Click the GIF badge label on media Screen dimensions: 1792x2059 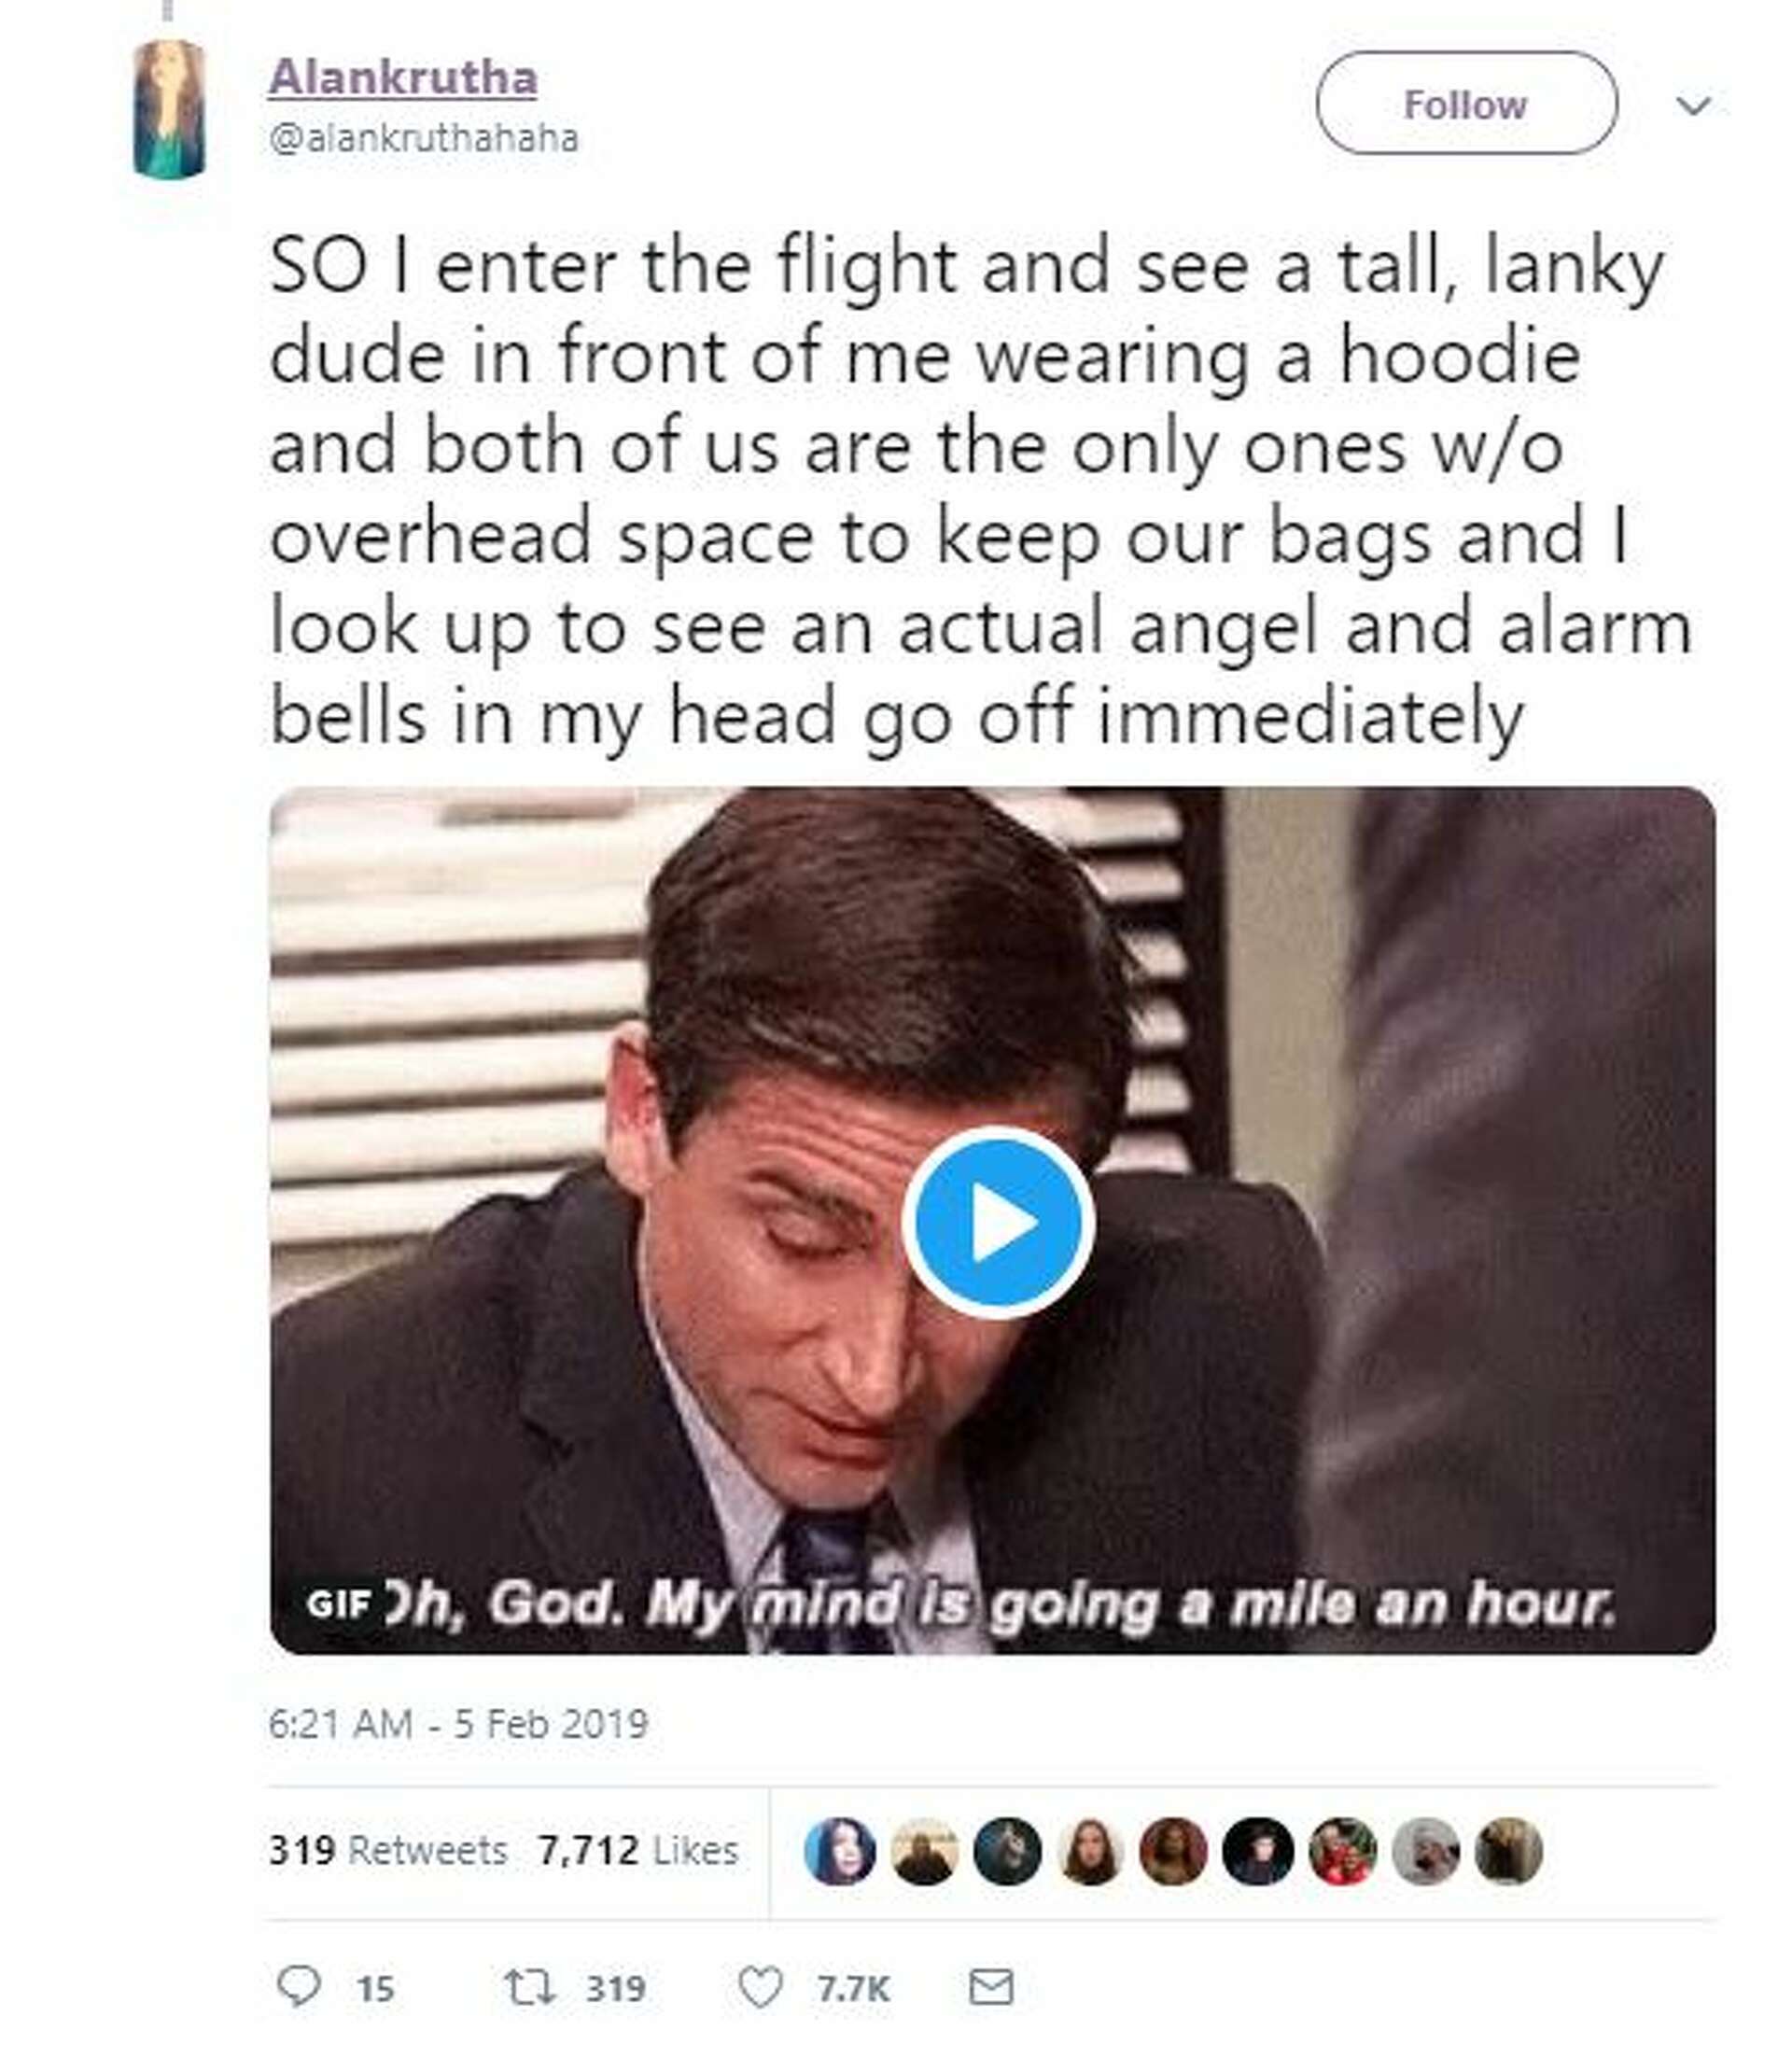coord(339,1604)
